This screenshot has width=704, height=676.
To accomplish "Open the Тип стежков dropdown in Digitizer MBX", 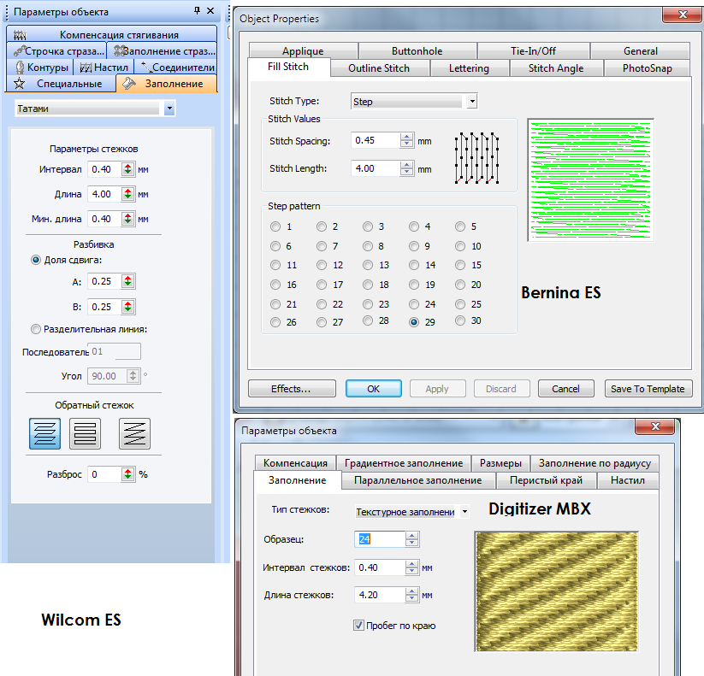I will 464,512.
